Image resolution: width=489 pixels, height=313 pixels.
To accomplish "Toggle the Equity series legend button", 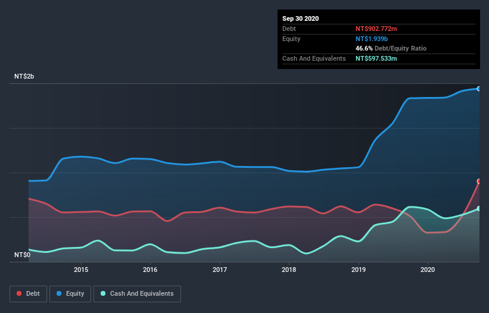I will tap(70, 294).
